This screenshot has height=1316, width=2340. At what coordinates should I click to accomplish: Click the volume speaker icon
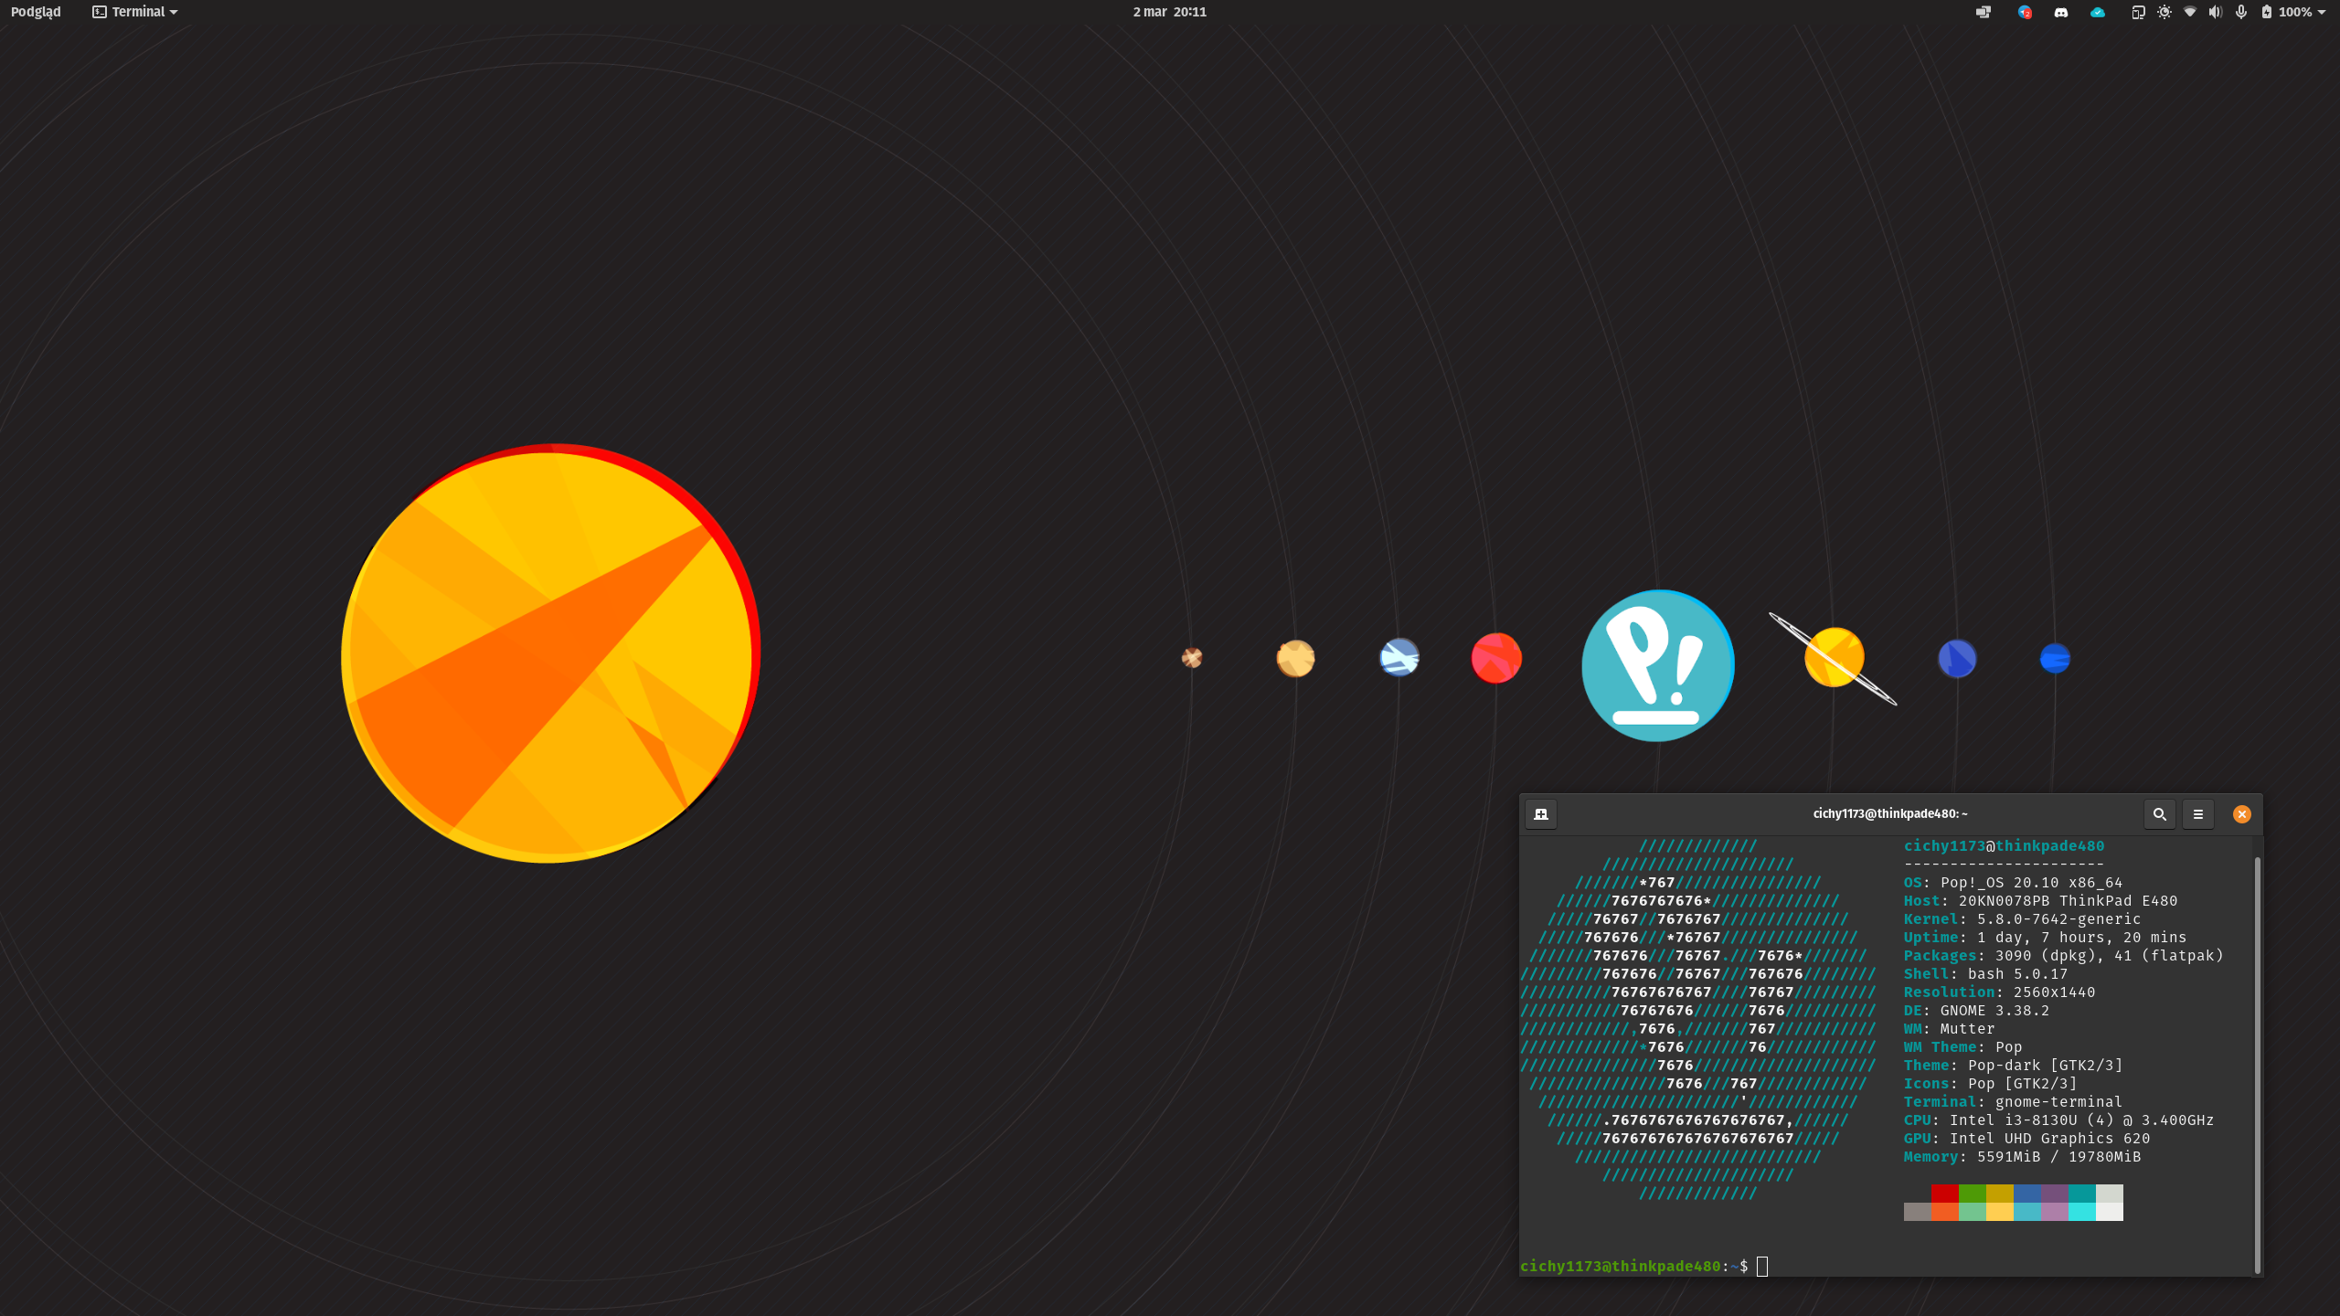pos(2215,12)
